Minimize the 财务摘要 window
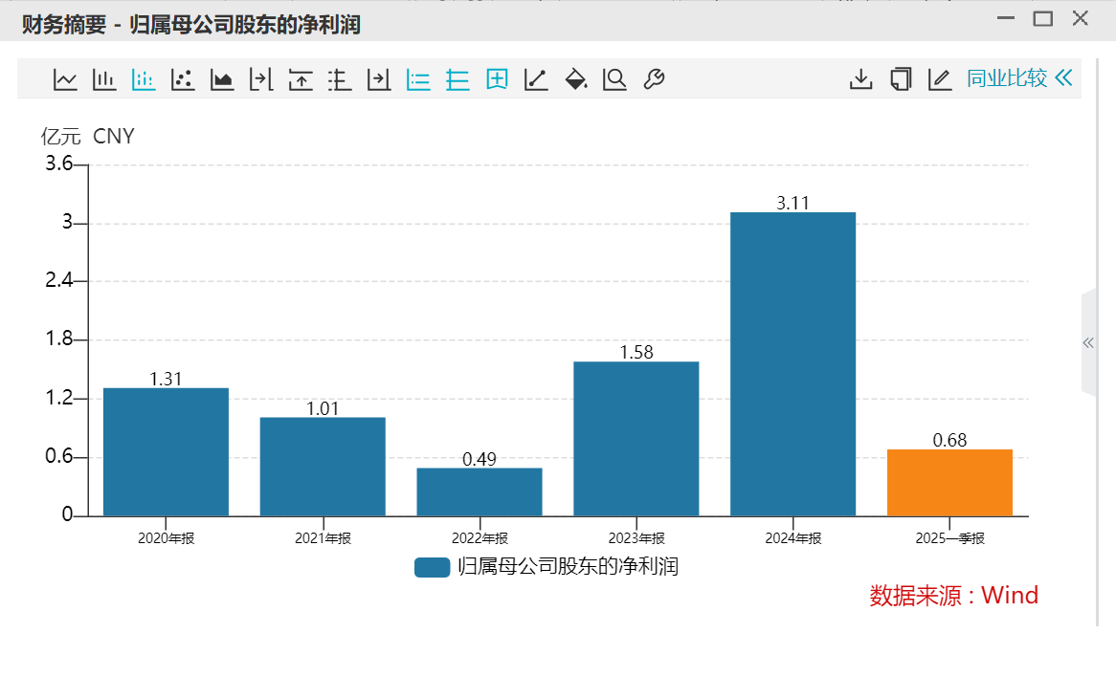The image size is (1116, 677). click(1006, 18)
